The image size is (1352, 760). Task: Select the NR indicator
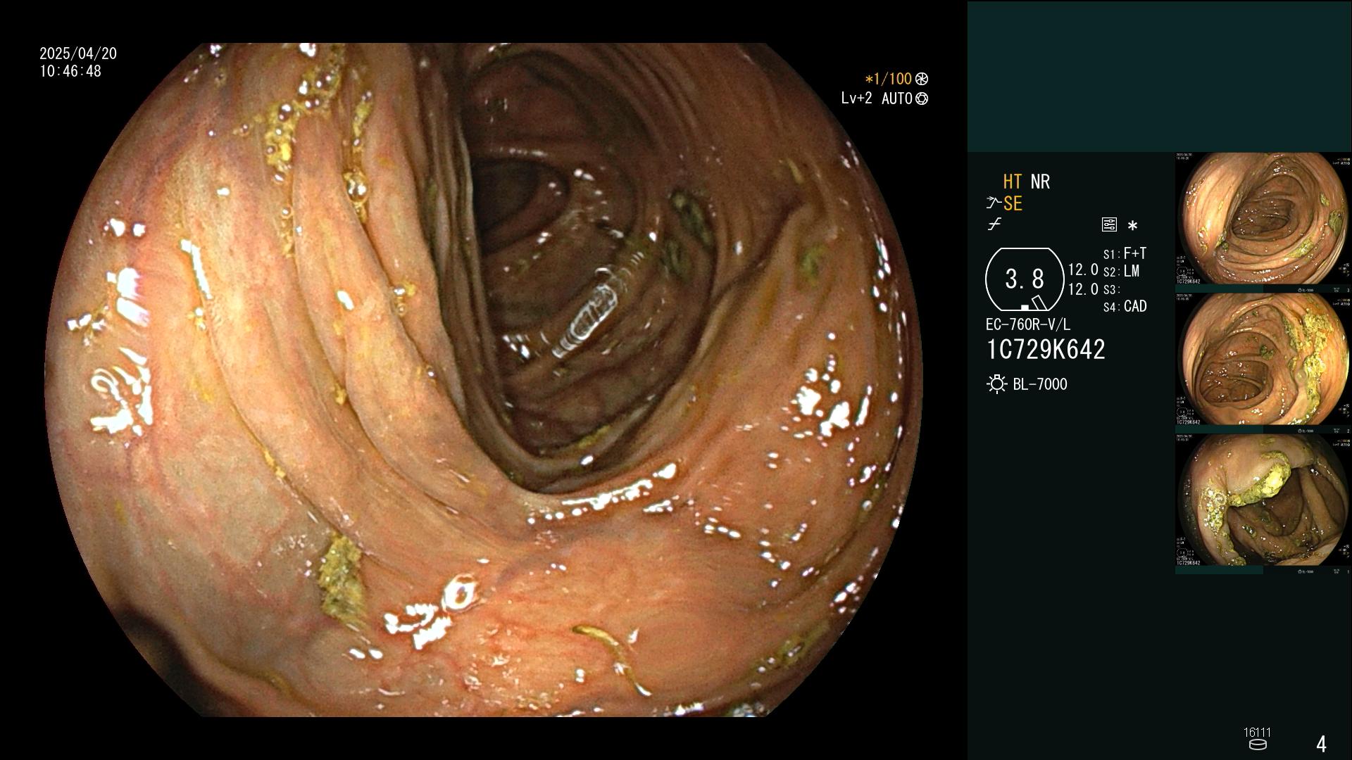click(1040, 182)
